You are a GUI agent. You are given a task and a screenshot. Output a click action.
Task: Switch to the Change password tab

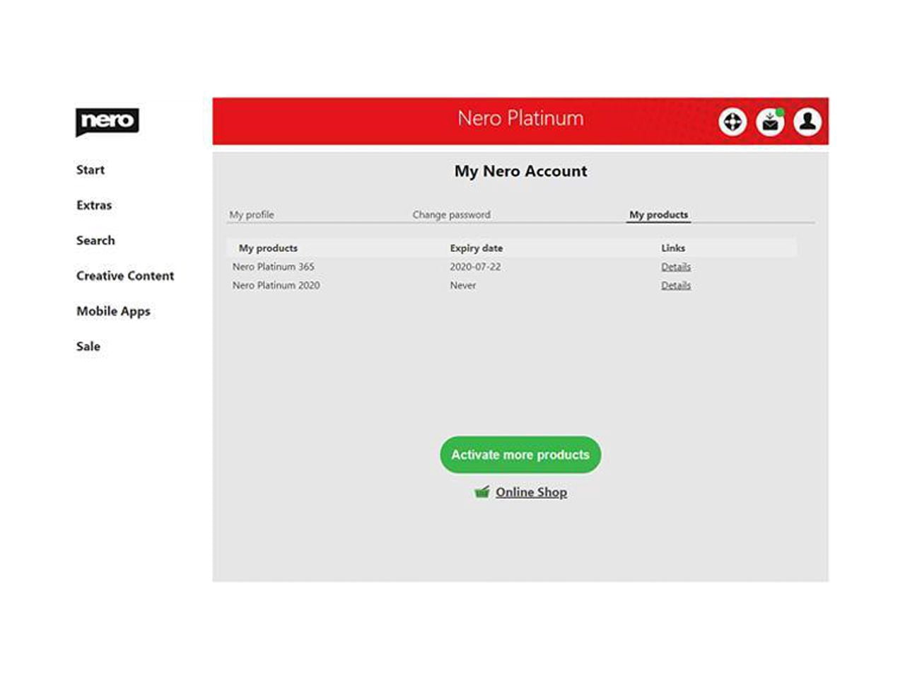pyautogui.click(x=451, y=214)
